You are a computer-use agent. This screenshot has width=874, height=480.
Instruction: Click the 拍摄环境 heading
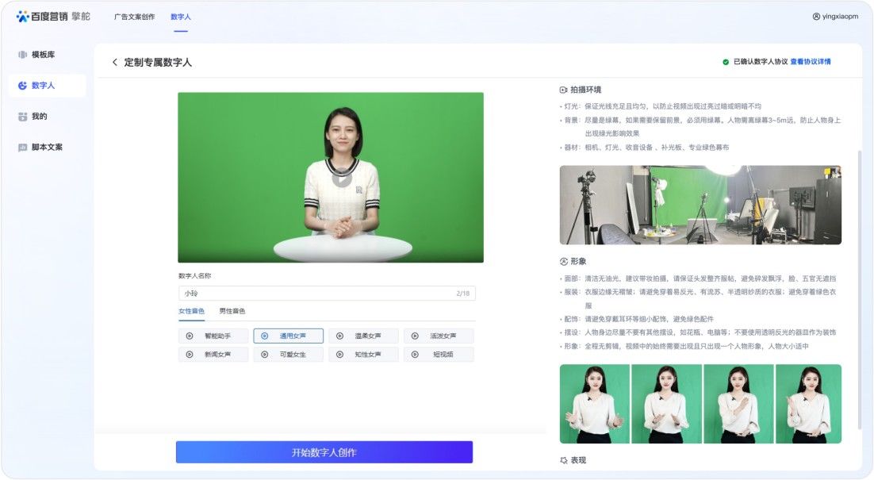(586, 90)
